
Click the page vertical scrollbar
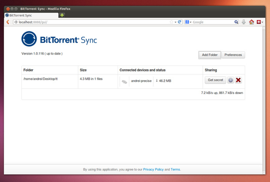[x=263, y=101]
